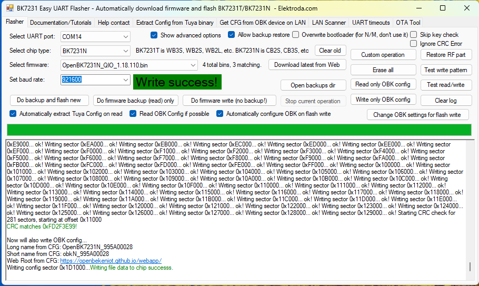The image size is (479, 286).
Task: Switch to the LAN Scanner tab
Action: (x=328, y=23)
